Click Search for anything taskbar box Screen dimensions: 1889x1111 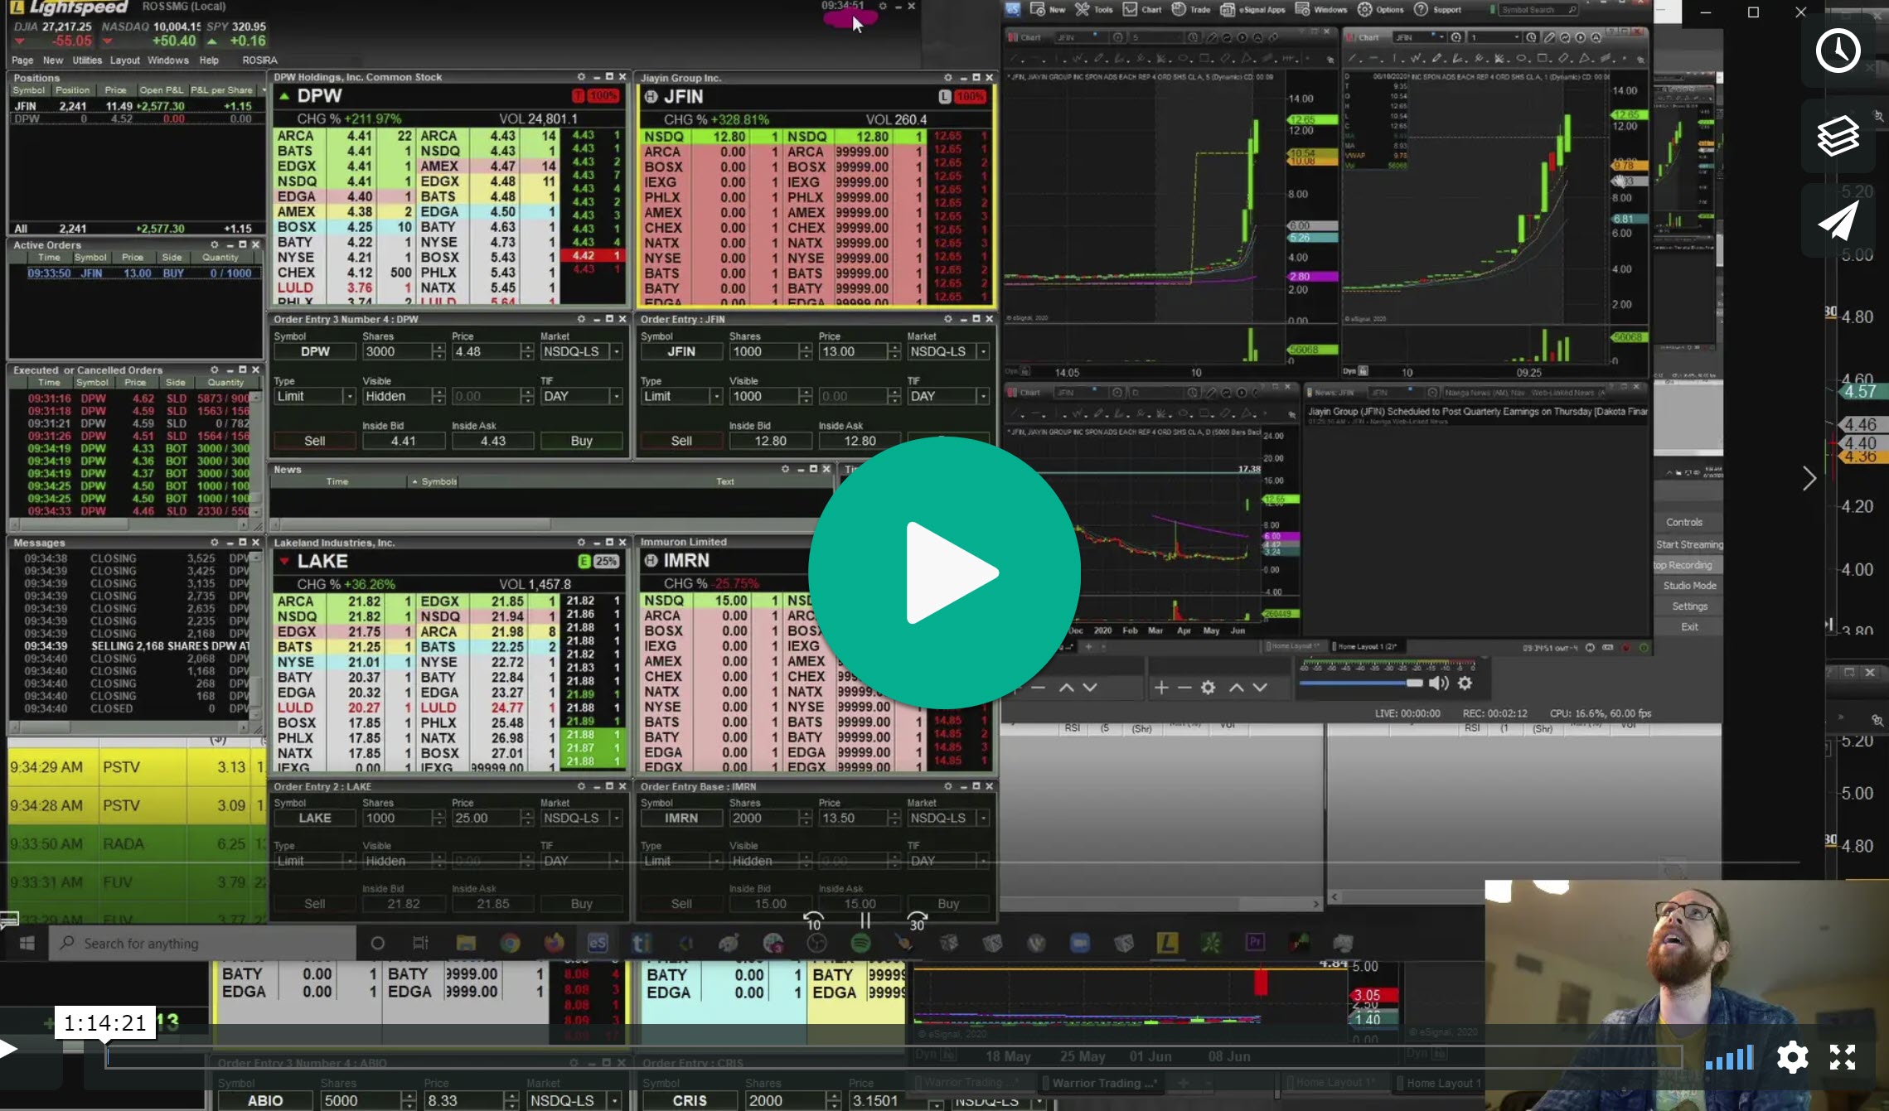point(203,944)
